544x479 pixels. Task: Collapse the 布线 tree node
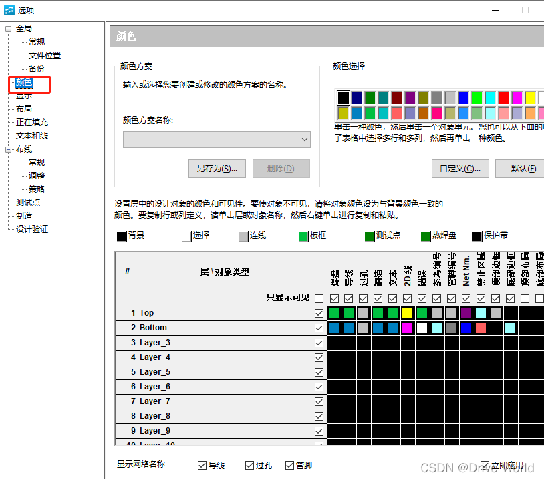8,149
